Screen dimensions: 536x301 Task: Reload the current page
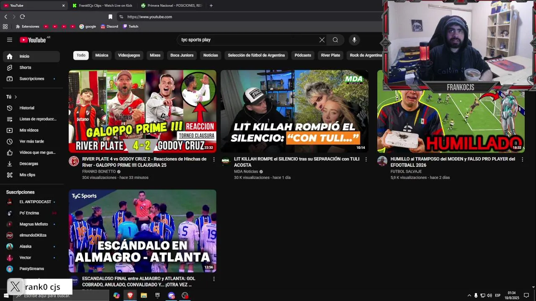[x=22, y=17]
